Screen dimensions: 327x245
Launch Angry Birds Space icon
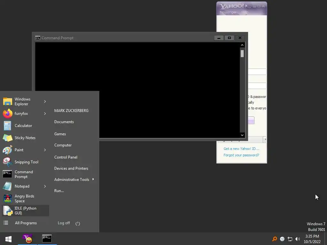pos(8,198)
